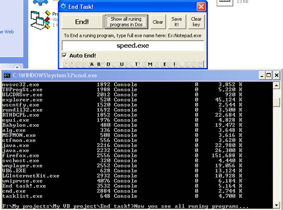Click the Clear key button
Image resolution: width=283 pixels, height=210 pixels.
tap(197, 22)
